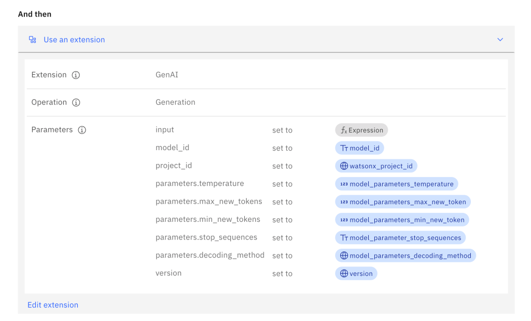Open the model_parameters_decoding_method chip

405,256
